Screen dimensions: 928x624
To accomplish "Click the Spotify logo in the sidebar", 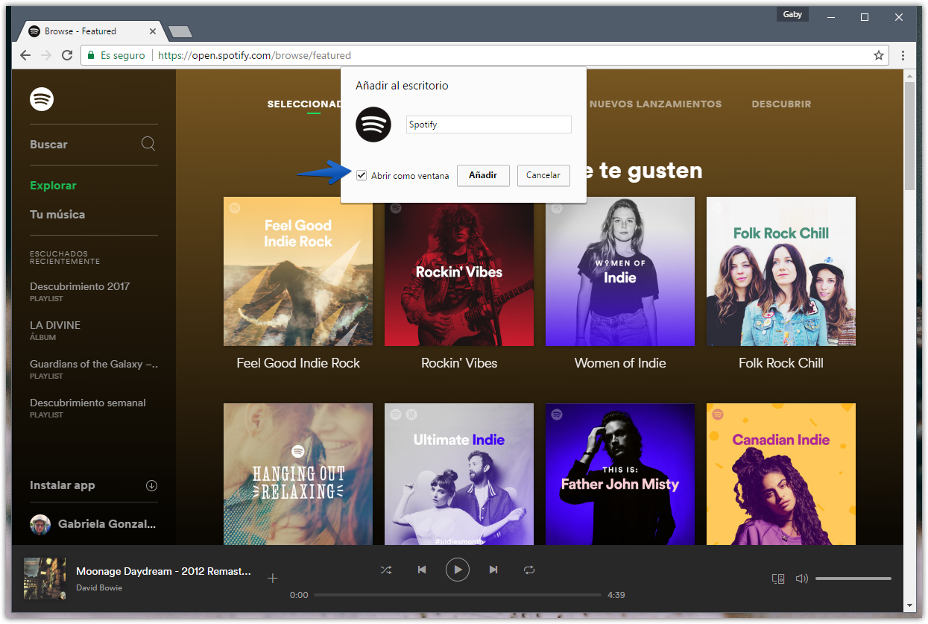I will (42, 98).
